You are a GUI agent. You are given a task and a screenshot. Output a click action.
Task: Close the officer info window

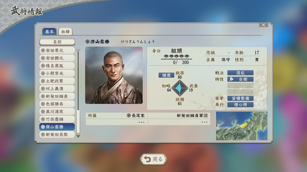(263, 25)
